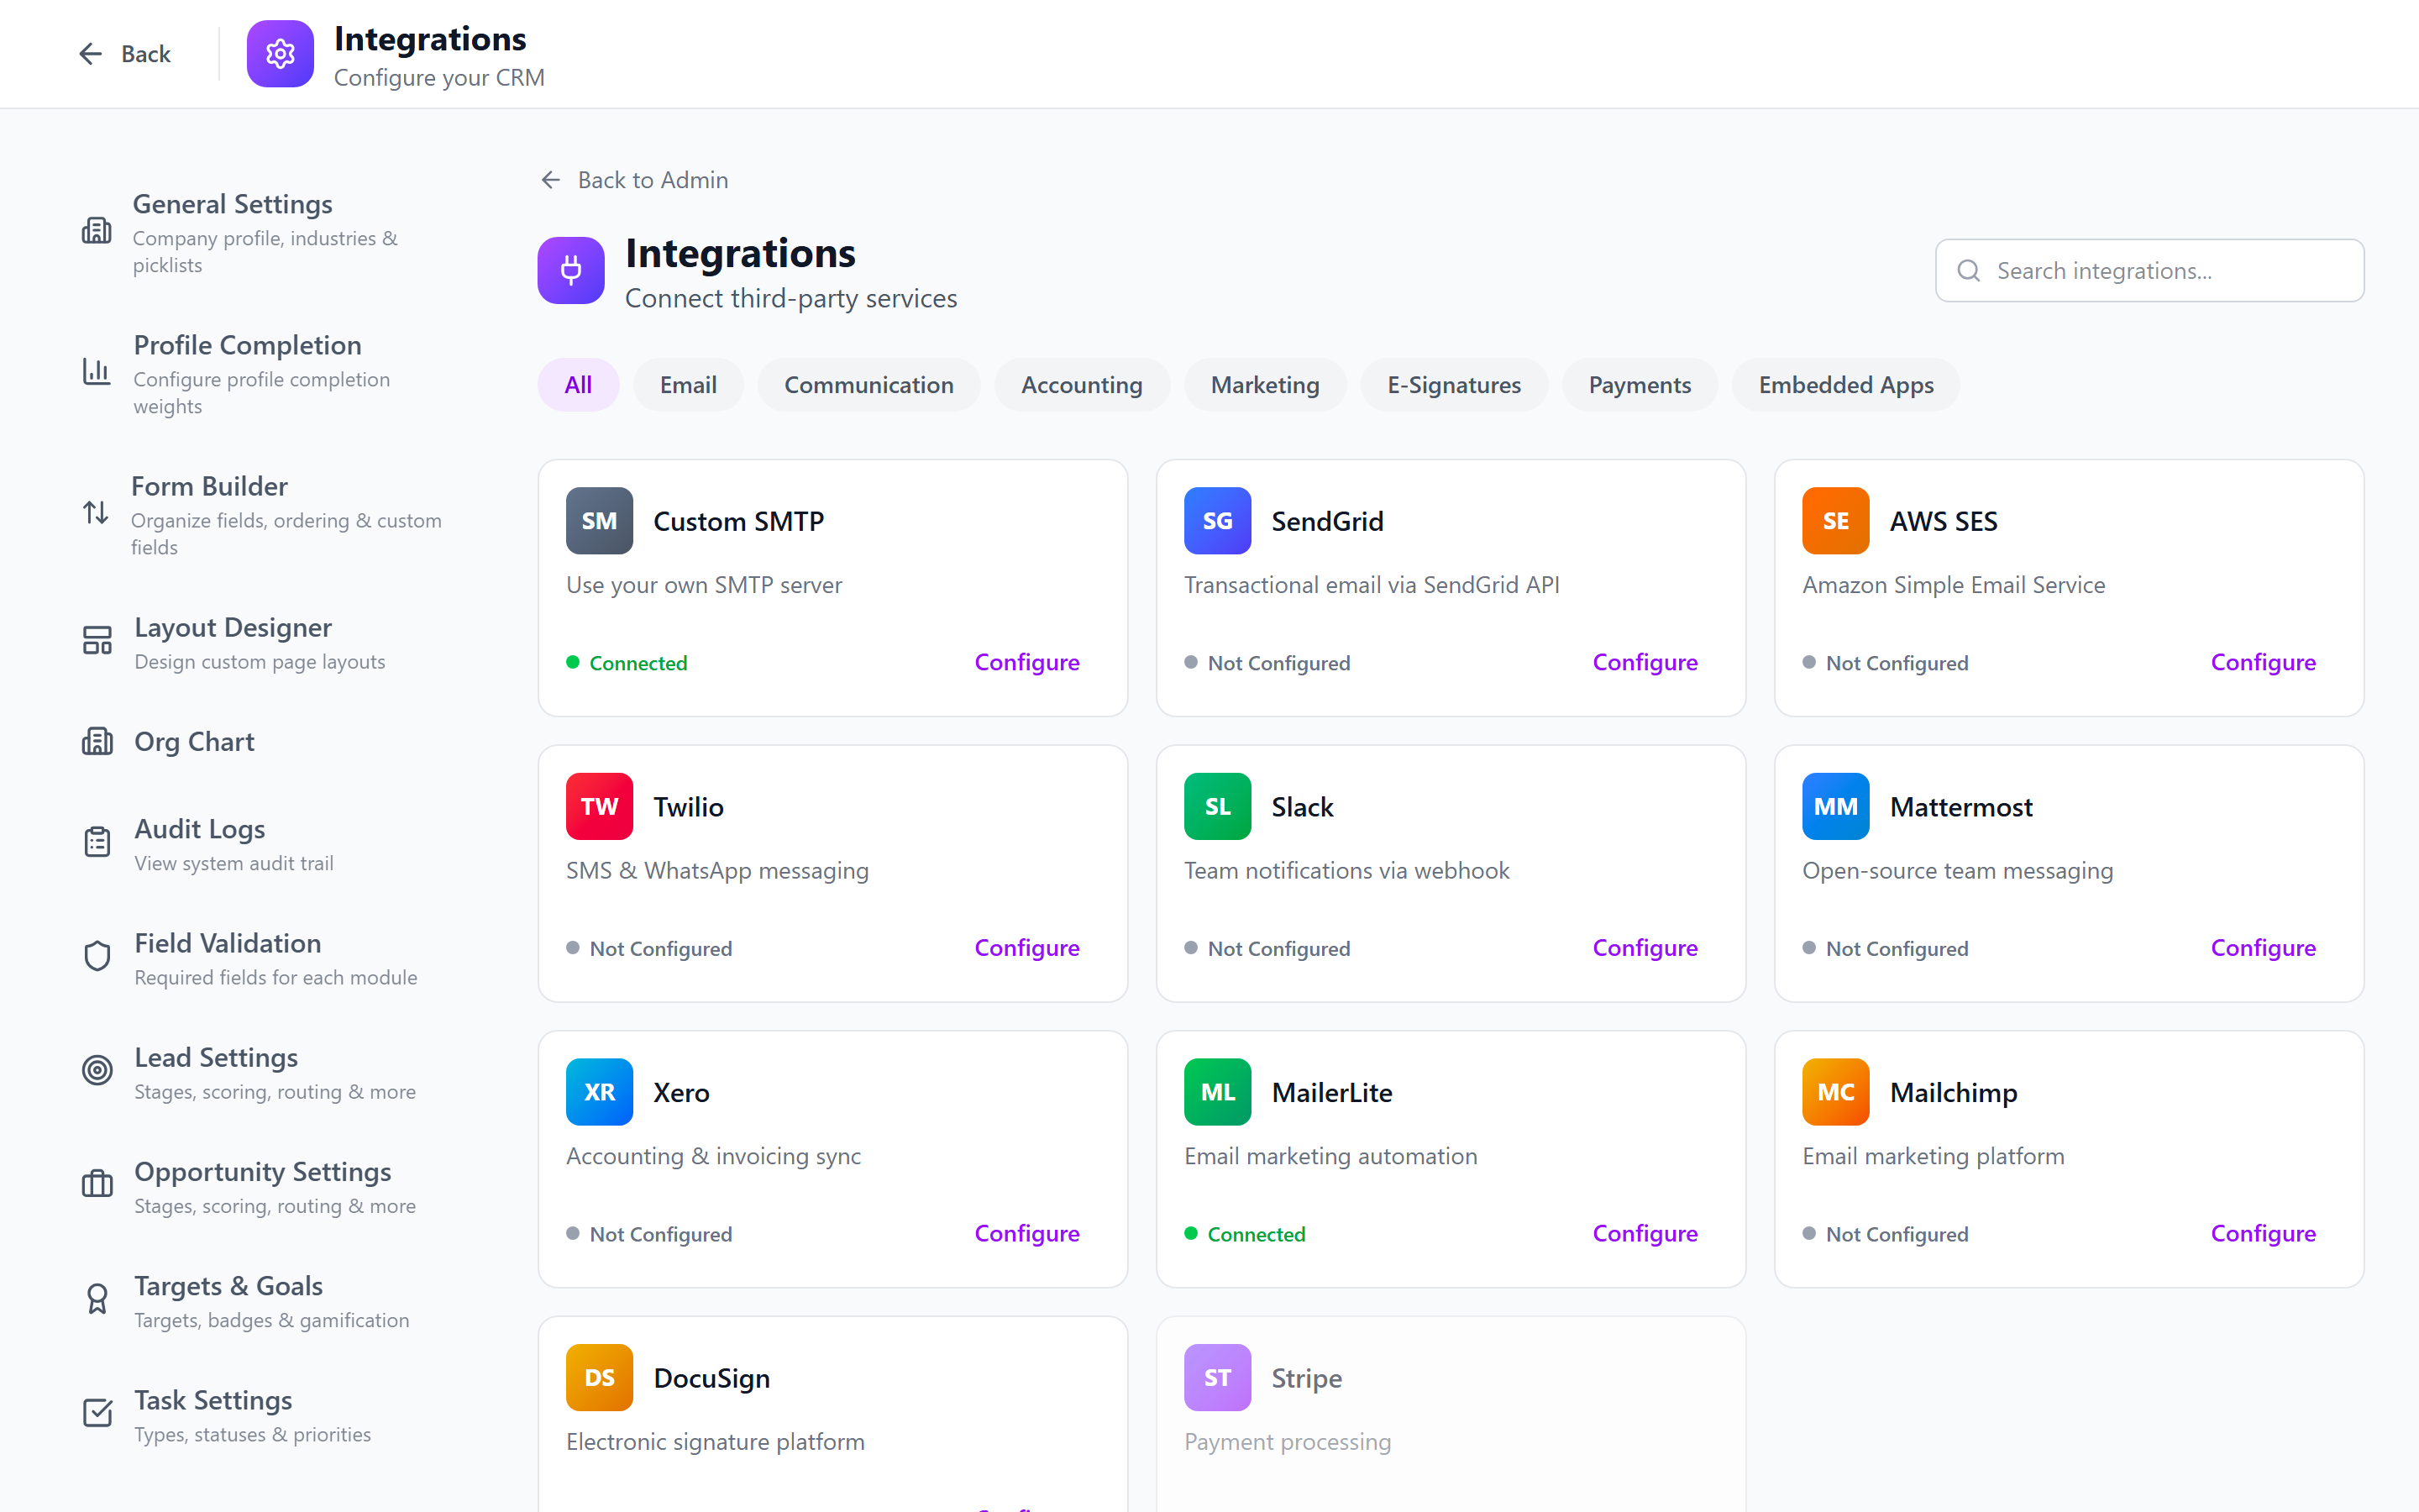Click the MailerLite ML logo
Screen dimensions: 2419x1512
click(1216, 1092)
